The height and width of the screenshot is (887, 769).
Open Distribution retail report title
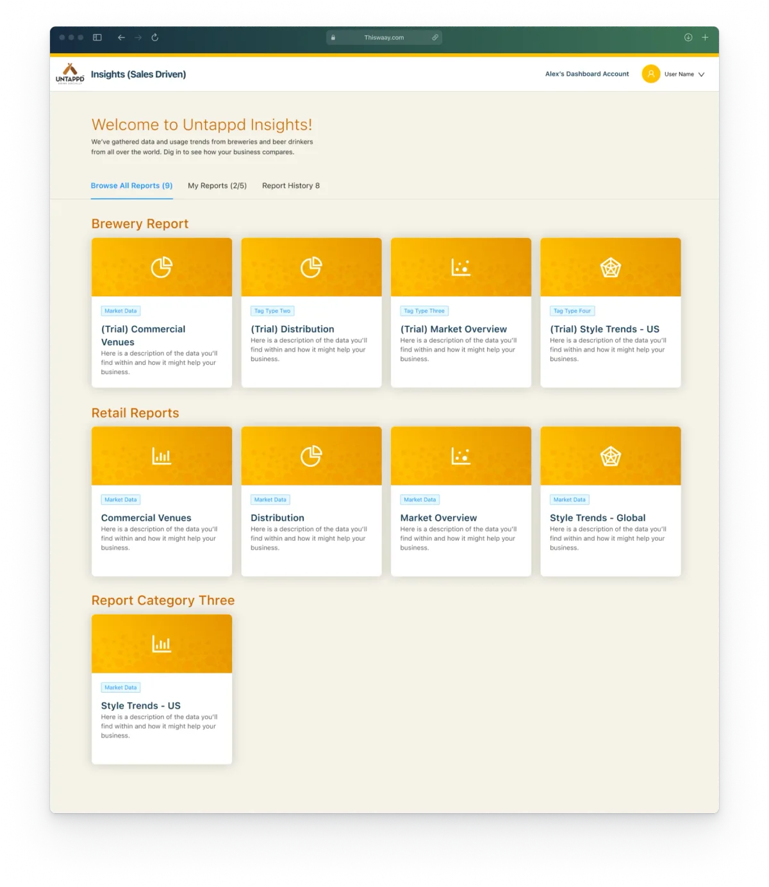point(277,518)
